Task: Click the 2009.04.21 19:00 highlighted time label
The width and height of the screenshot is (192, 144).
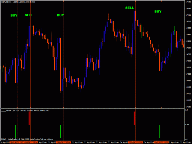Action: (31, 142)
